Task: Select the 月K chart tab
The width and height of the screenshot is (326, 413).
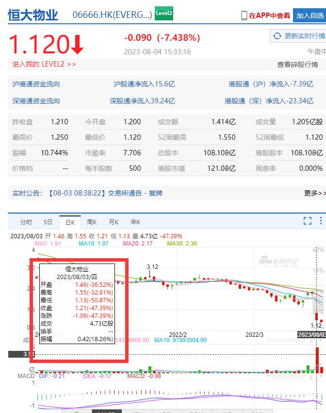Action: click(x=114, y=222)
